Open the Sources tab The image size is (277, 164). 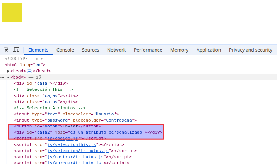(x=91, y=50)
